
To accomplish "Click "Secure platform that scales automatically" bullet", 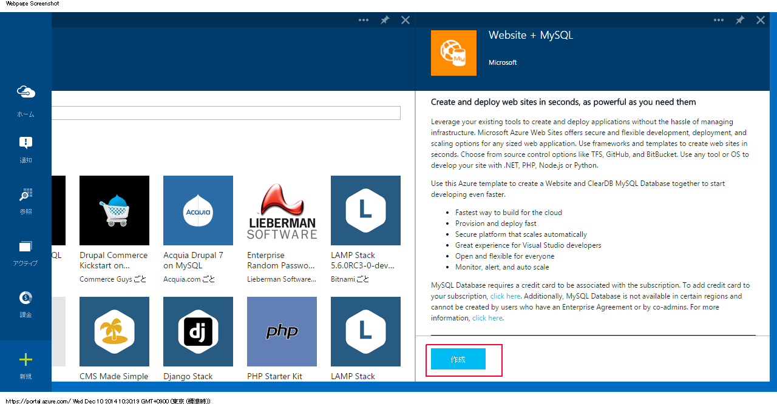I will tap(521, 234).
